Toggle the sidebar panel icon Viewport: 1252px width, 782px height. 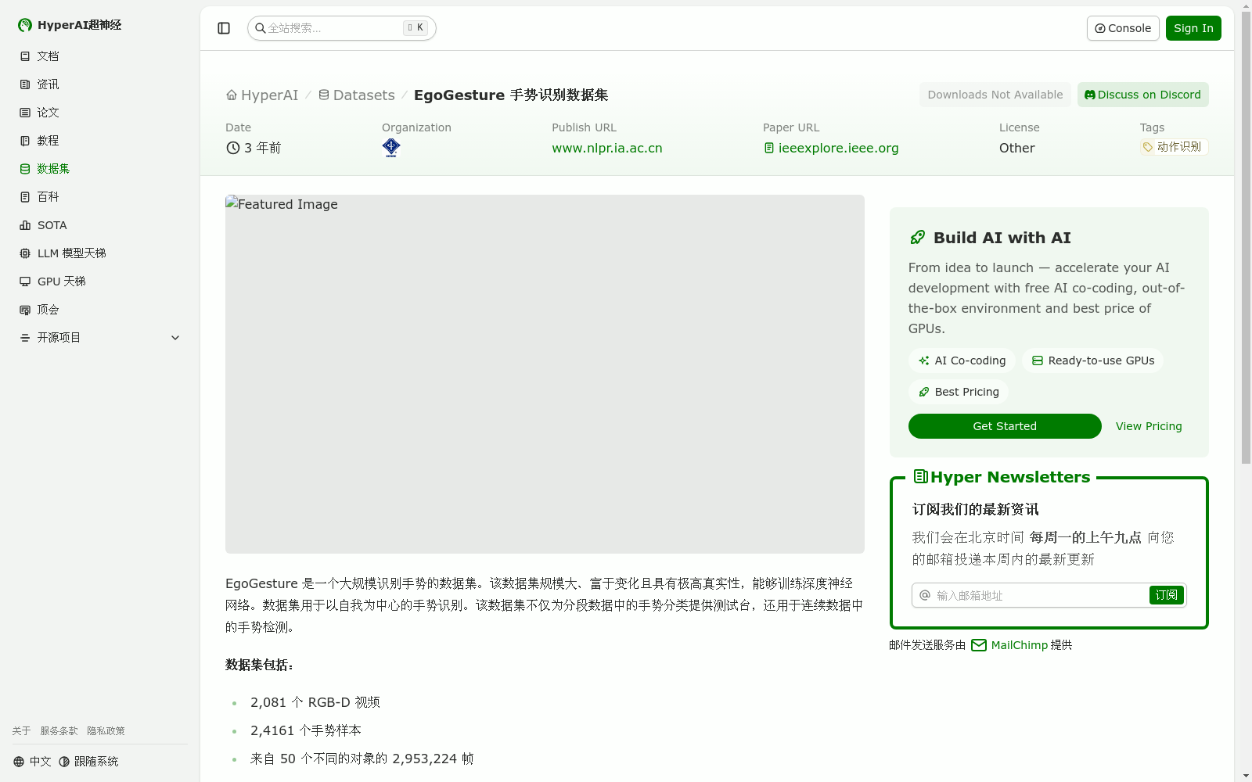click(x=224, y=28)
